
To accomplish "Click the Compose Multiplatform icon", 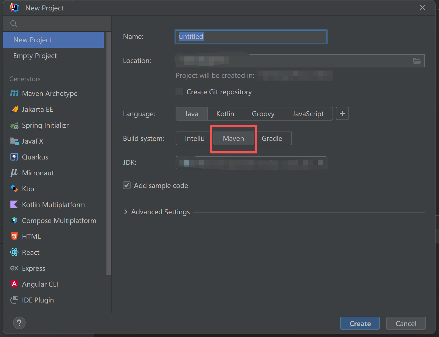I will coord(14,220).
